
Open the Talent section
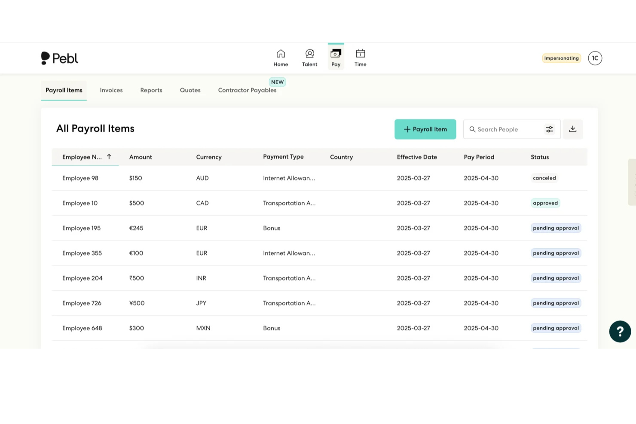coord(309,58)
